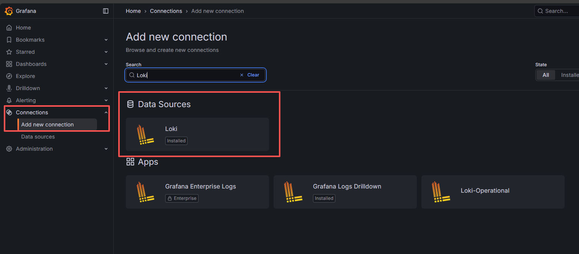
Task: Click the Grafana logo icon
Action: pyautogui.click(x=9, y=11)
